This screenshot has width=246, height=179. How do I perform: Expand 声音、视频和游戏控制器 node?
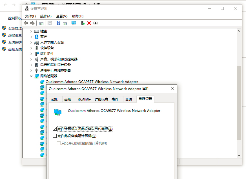[x=31, y=60]
